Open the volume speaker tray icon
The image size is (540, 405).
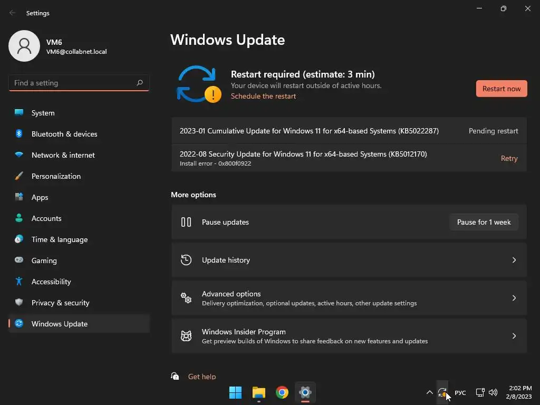pos(493,392)
